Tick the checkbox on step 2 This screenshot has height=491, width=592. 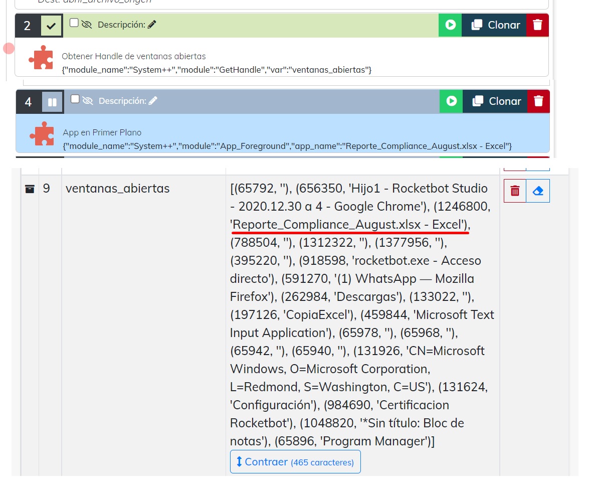(x=74, y=23)
